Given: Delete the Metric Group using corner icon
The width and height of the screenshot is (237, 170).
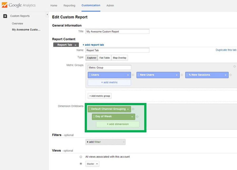Looking at the screenshot, I should 234,66.
